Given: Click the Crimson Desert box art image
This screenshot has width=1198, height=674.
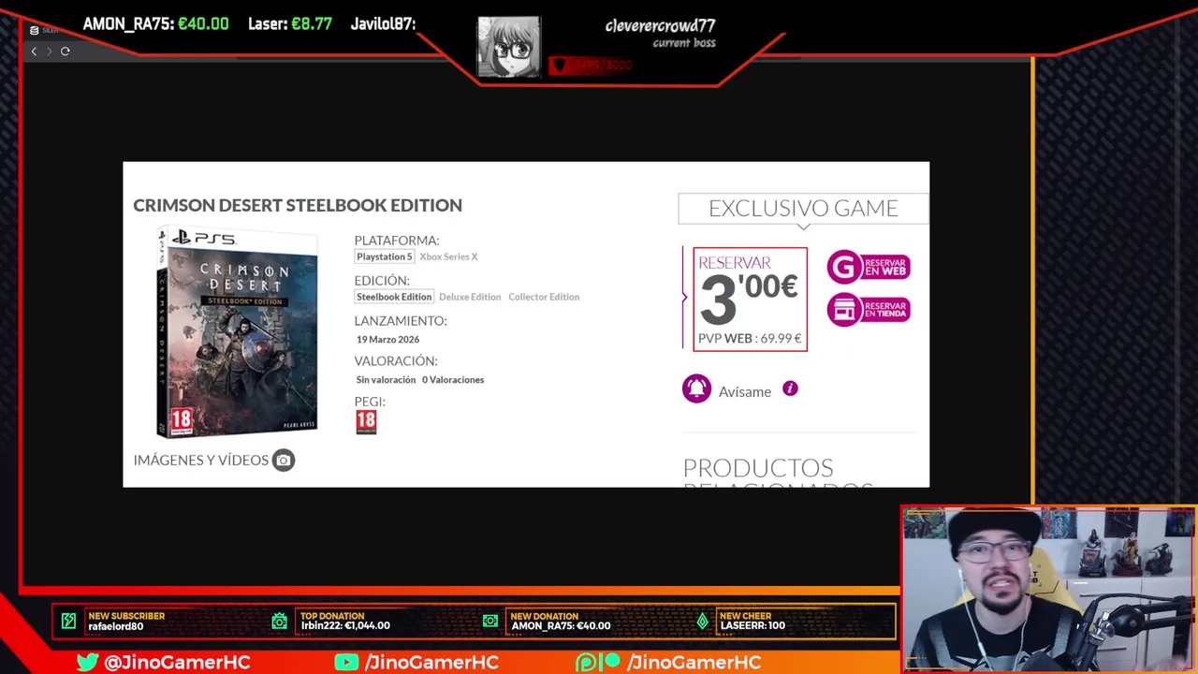Looking at the screenshot, I should coord(237,332).
